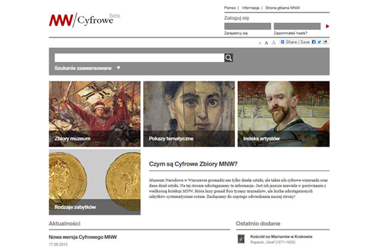Select the smallest font size A
The height and width of the screenshot is (251, 376).
point(260,43)
